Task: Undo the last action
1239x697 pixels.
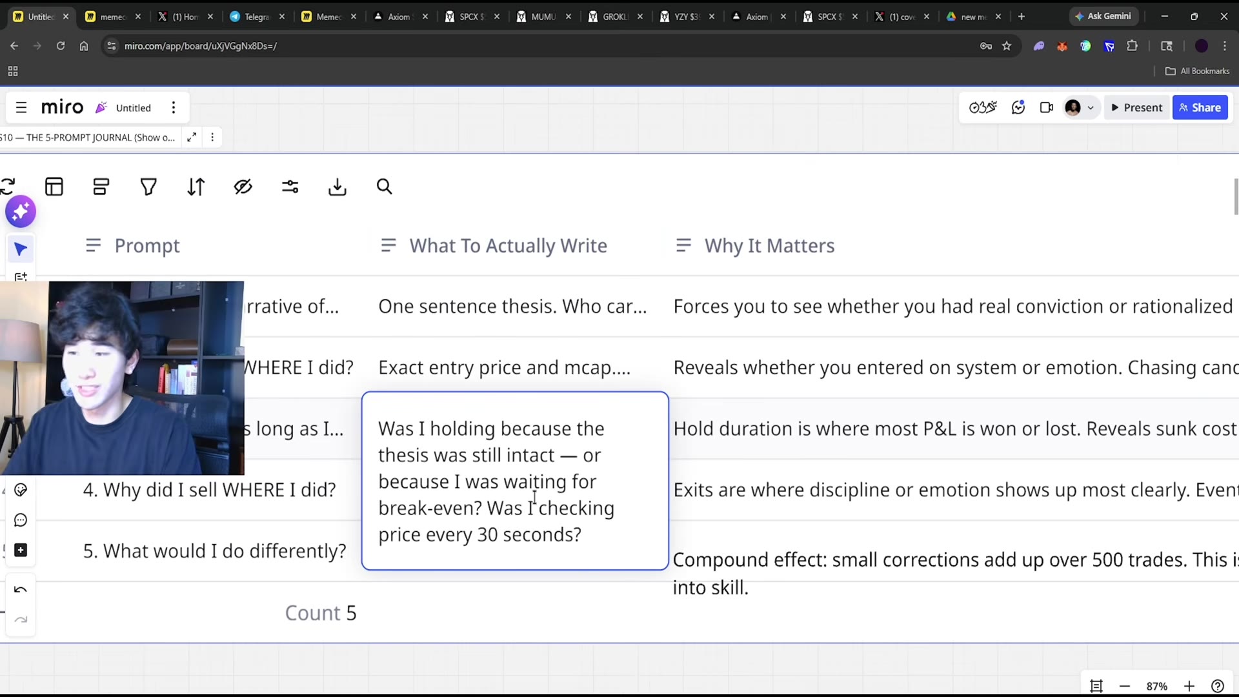Action: click(x=21, y=590)
